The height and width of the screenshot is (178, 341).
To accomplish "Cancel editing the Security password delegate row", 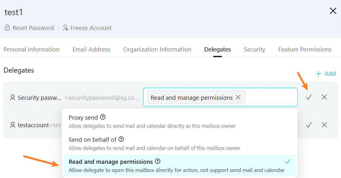I will tap(324, 97).
